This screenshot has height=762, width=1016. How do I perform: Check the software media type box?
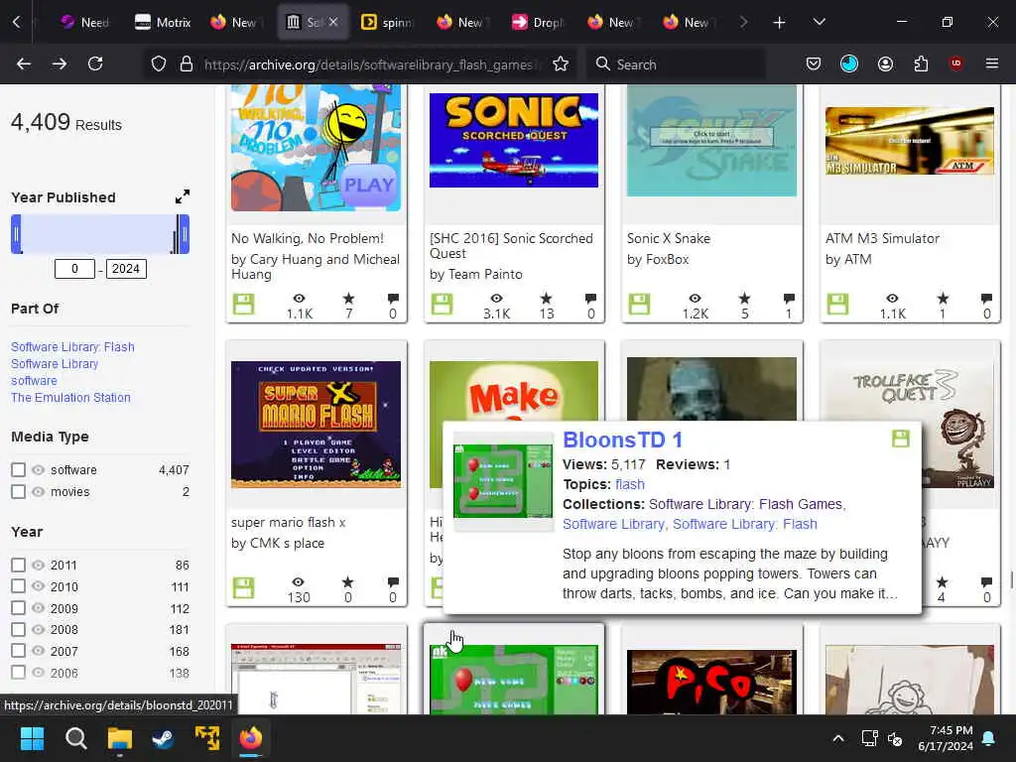[18, 469]
